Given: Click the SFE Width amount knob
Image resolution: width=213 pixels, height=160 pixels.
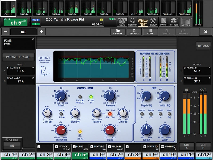Looking at the screenshot, I should (165, 130).
